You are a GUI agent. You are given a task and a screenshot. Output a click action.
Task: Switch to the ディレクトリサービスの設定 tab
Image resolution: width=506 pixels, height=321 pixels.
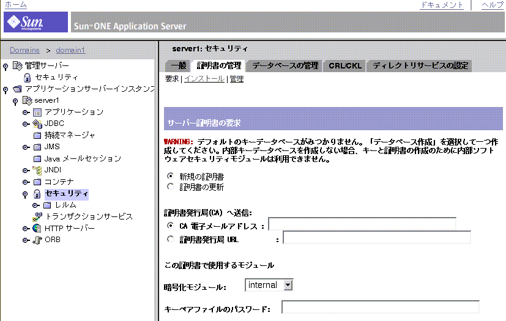pyautogui.click(x=420, y=66)
